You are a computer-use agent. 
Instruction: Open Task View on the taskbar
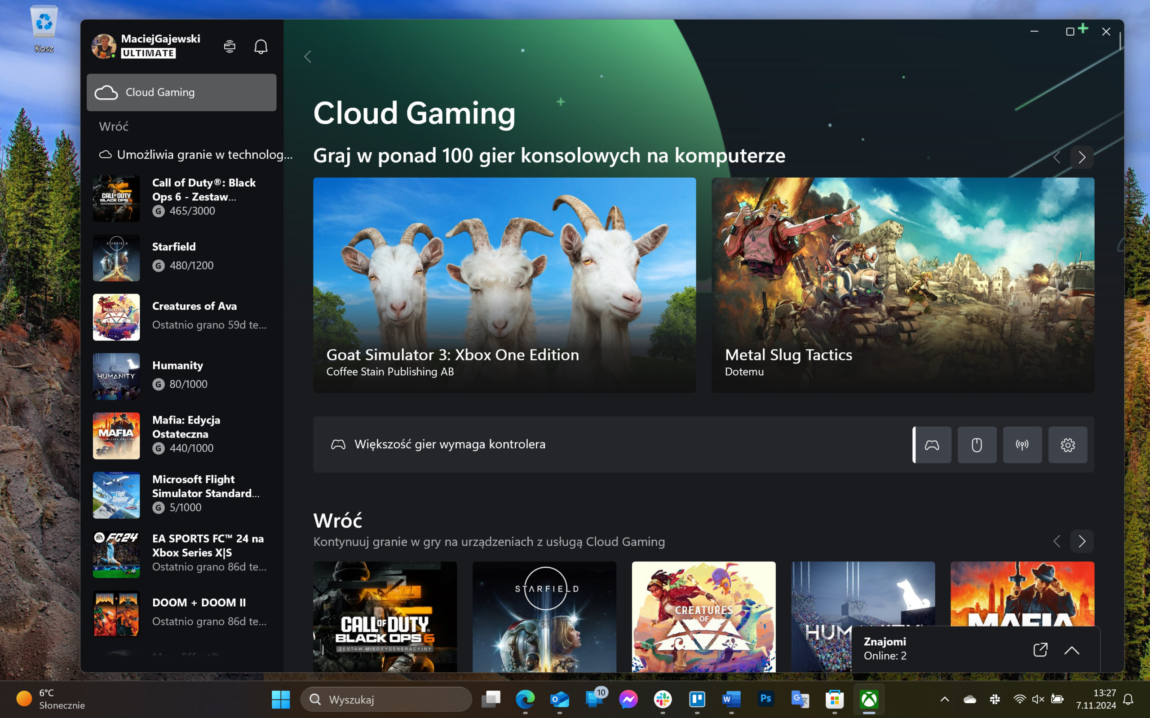(x=491, y=699)
